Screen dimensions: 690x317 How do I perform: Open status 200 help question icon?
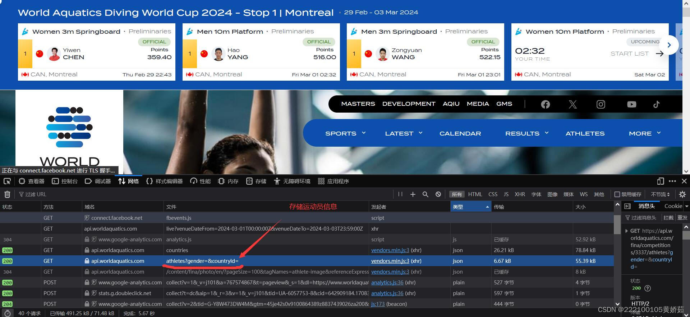point(648,288)
